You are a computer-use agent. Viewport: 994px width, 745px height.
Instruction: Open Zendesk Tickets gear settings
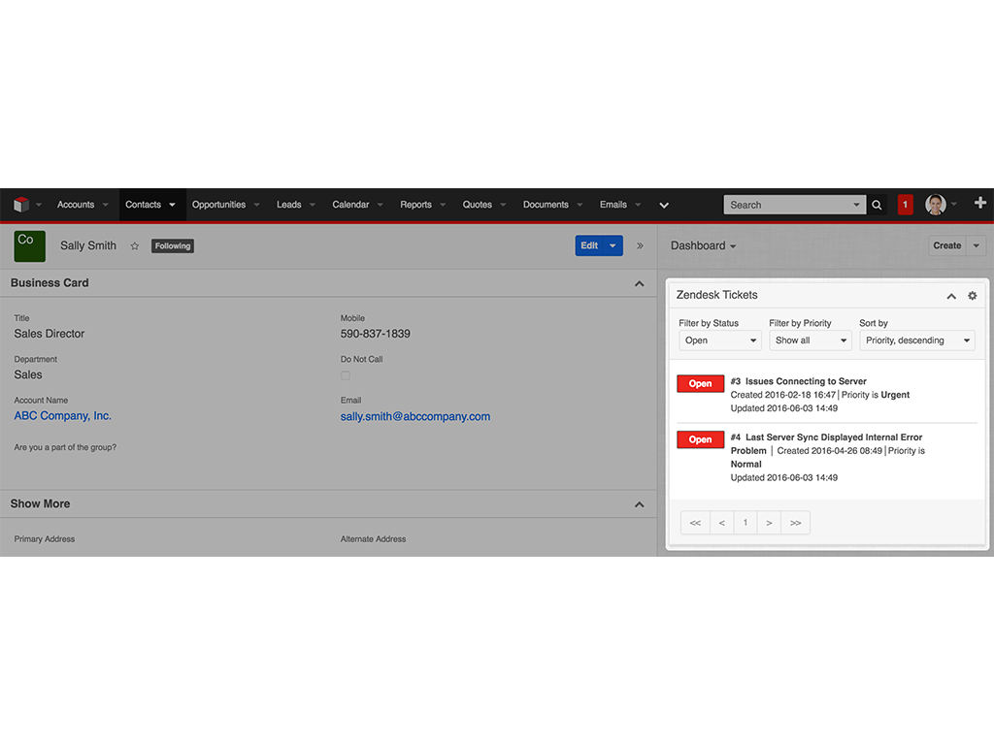972,296
